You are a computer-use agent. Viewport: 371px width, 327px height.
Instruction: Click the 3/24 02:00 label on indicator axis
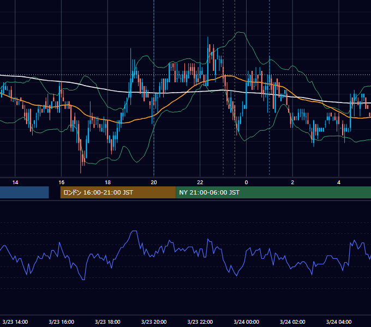pos(292,322)
